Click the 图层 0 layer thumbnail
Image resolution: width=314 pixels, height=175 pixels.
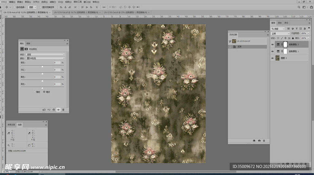[x=278, y=58]
